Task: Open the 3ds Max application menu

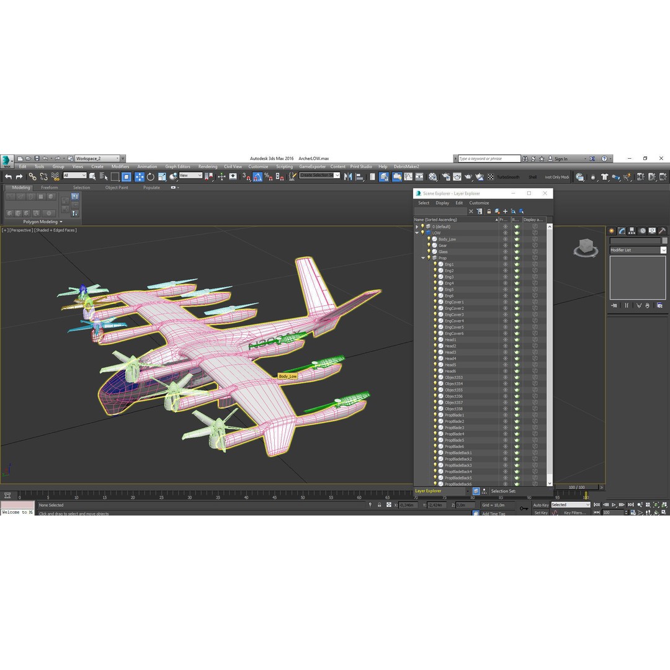Action: [7, 161]
